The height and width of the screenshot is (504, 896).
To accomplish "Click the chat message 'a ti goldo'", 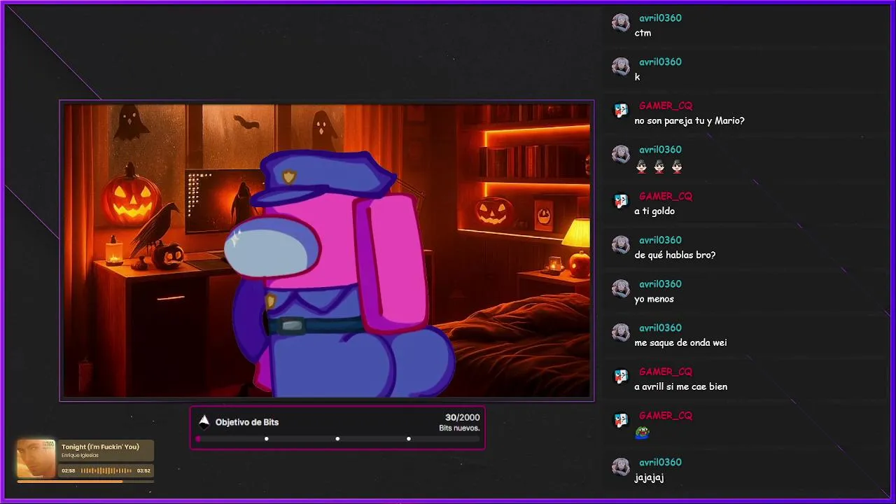I will [x=654, y=211].
